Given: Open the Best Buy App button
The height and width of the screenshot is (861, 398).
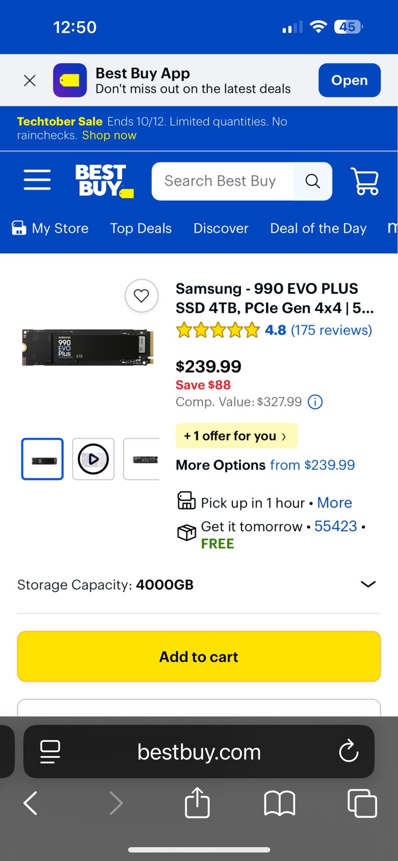Looking at the screenshot, I should pos(349,80).
